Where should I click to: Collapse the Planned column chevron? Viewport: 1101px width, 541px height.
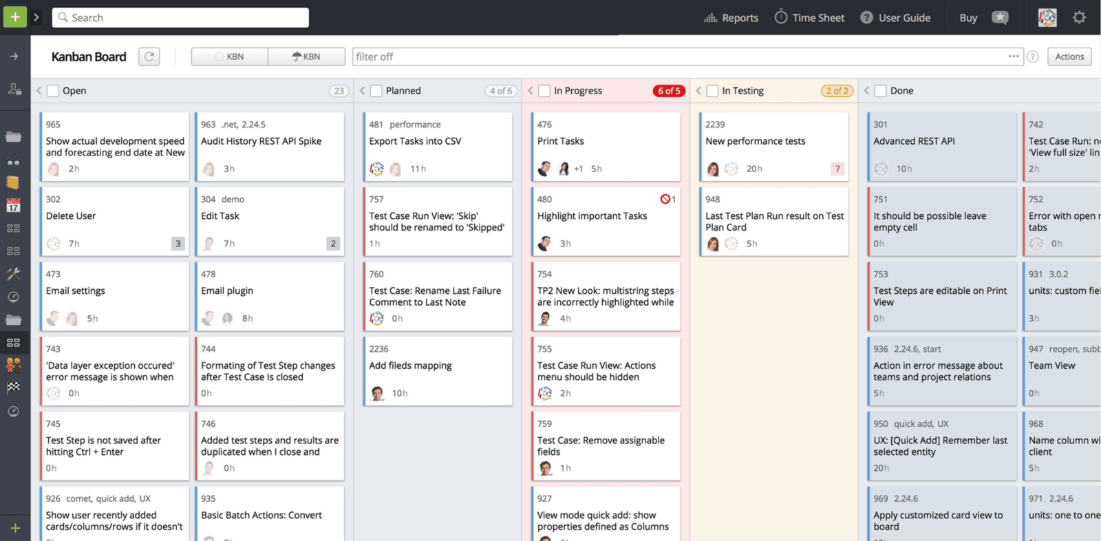coord(362,91)
